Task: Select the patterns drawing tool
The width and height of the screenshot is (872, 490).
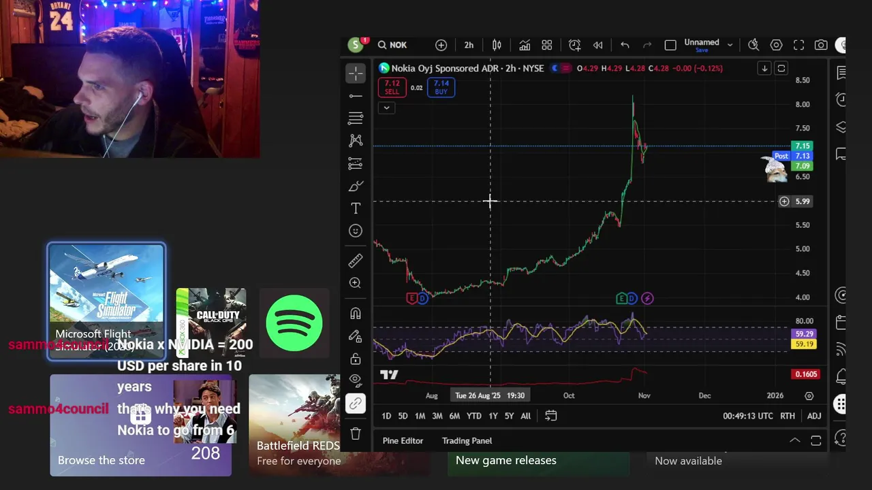Action: 356,141
